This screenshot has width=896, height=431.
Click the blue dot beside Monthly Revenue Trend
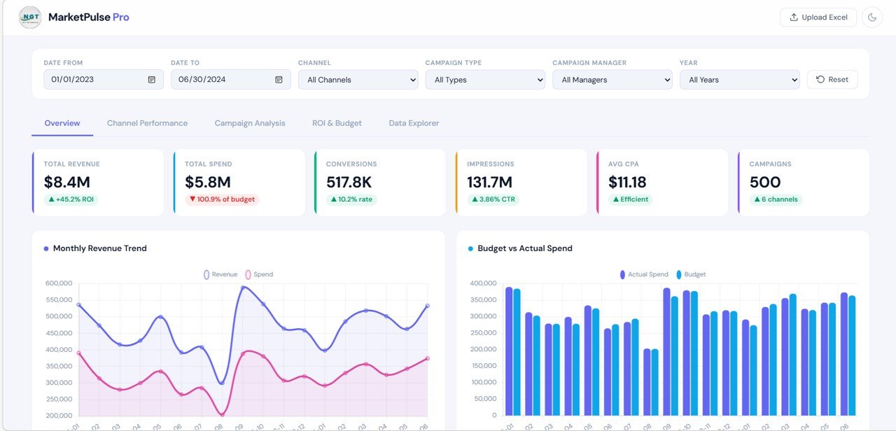point(45,248)
